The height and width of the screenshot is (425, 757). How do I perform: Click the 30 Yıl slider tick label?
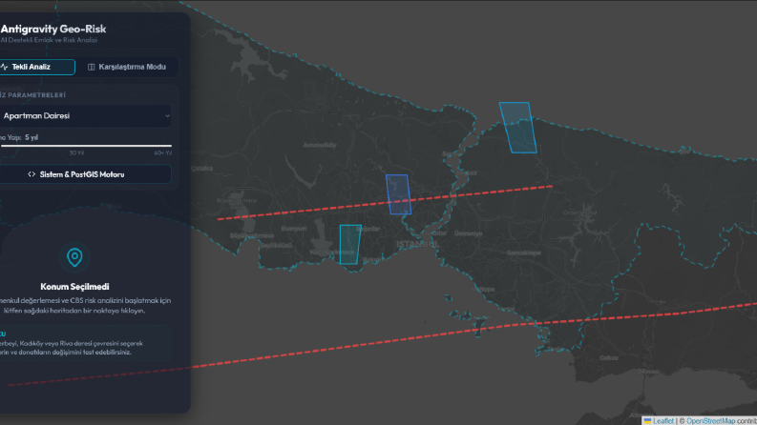[76, 153]
